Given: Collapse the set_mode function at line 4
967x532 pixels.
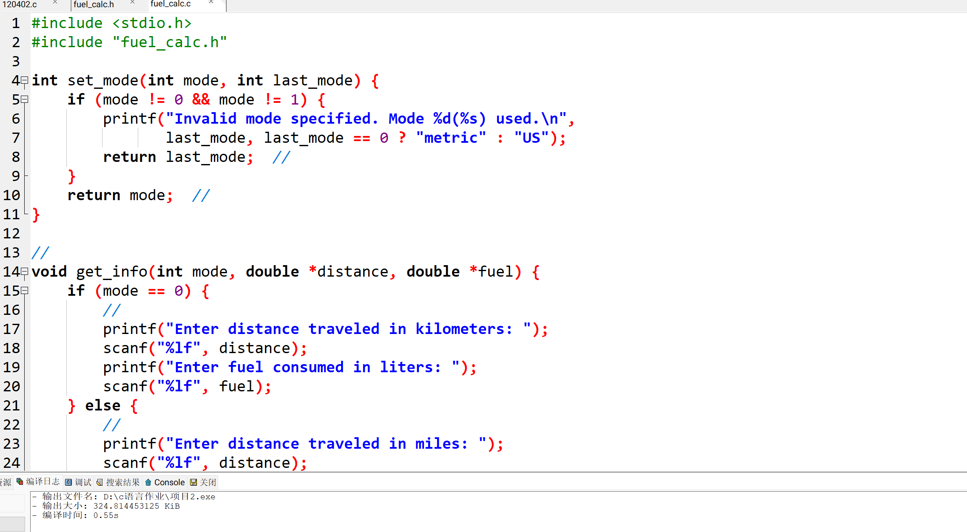Looking at the screenshot, I should [x=25, y=80].
